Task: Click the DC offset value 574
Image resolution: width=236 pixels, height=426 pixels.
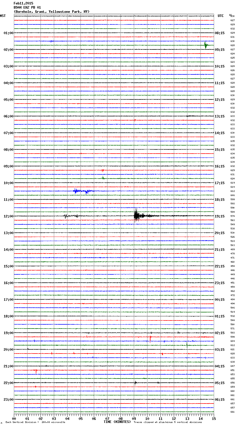Action: point(232,216)
